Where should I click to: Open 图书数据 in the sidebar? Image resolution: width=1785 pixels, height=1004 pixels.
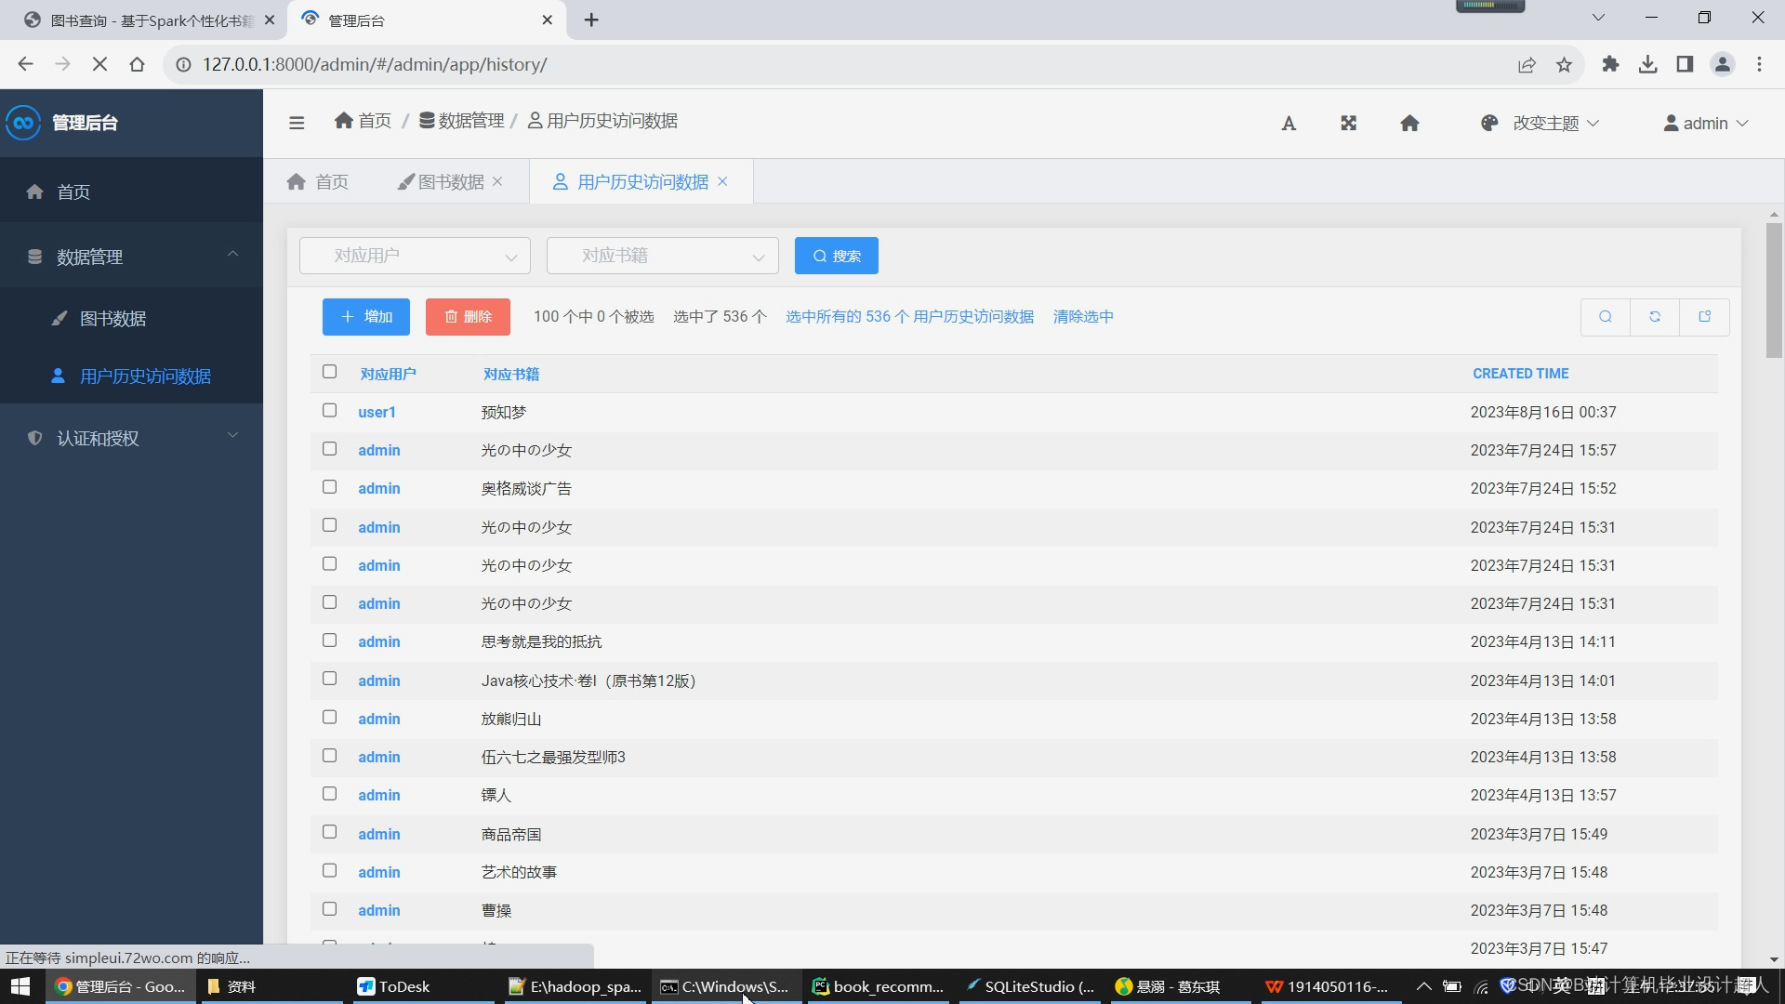click(112, 319)
